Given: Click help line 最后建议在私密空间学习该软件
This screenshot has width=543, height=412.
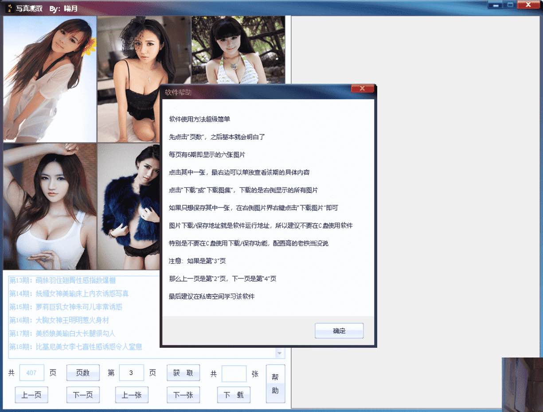Looking at the screenshot, I should (212, 296).
